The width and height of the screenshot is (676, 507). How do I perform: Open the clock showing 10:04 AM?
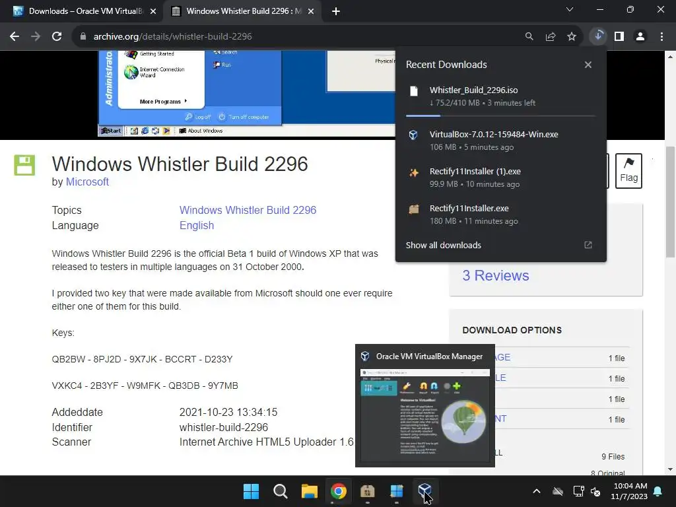coord(630,491)
